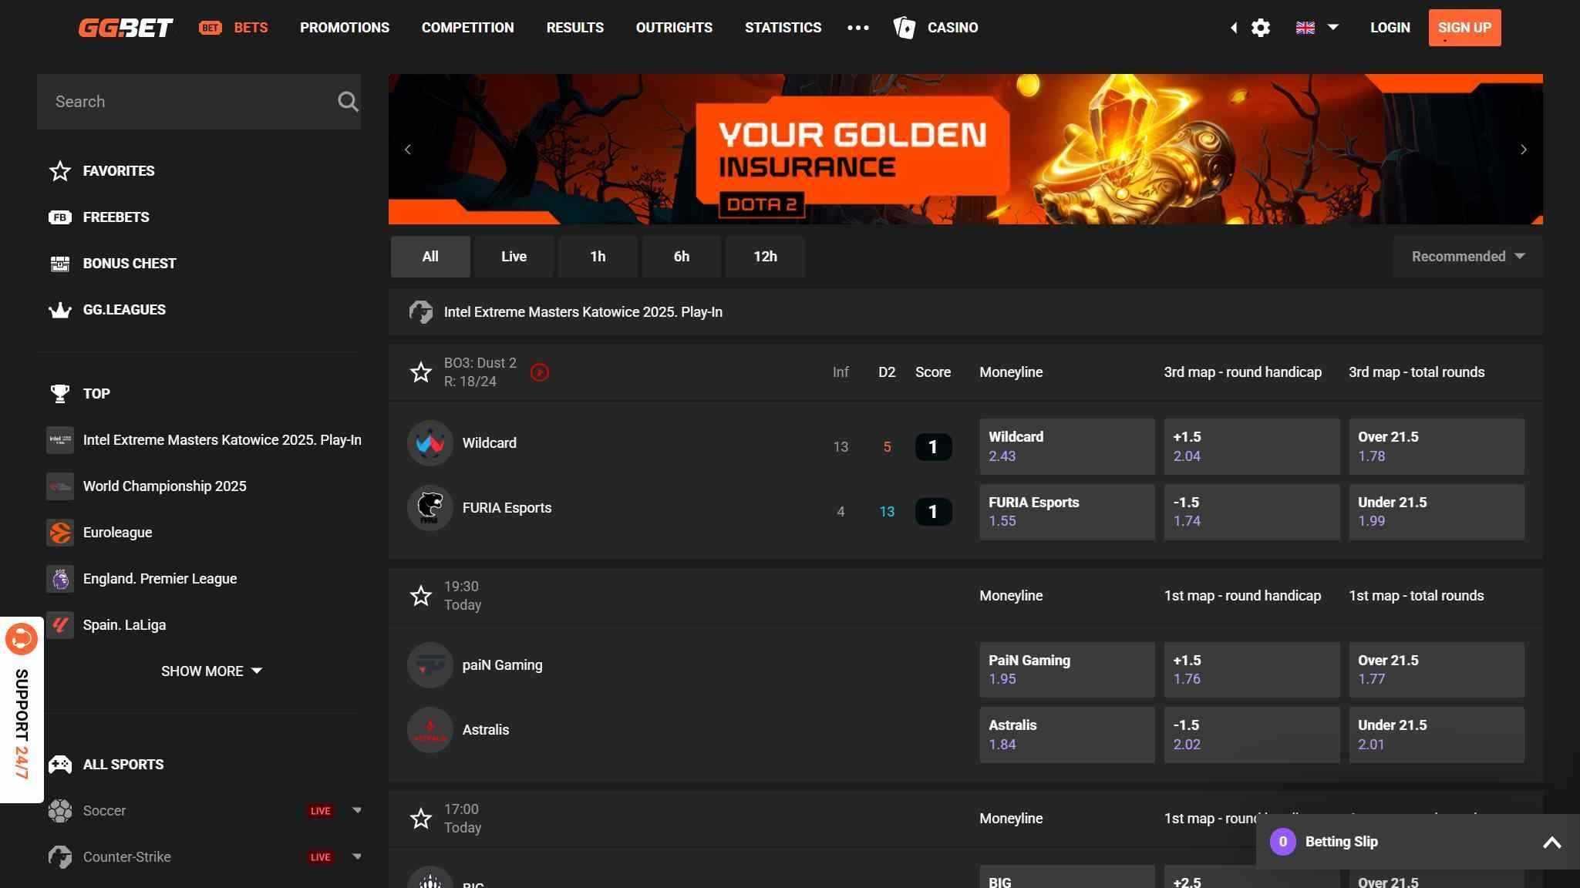Bet on FURIA Esports moneyline 1.55
Image resolution: width=1580 pixels, height=888 pixels.
(x=1066, y=512)
